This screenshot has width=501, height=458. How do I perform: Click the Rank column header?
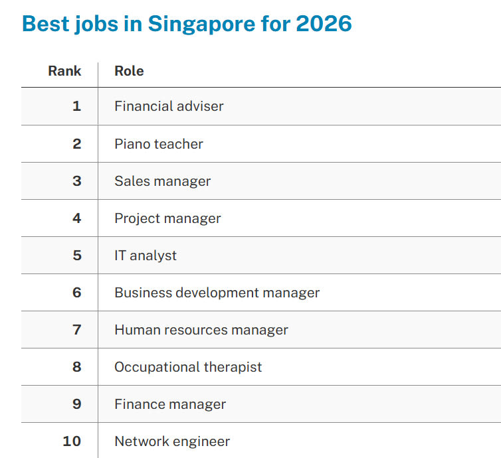64,71
